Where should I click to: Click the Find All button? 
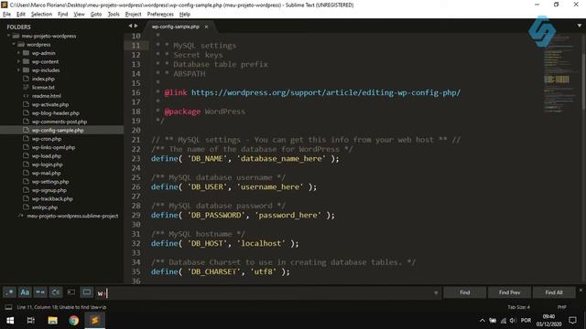click(x=554, y=292)
